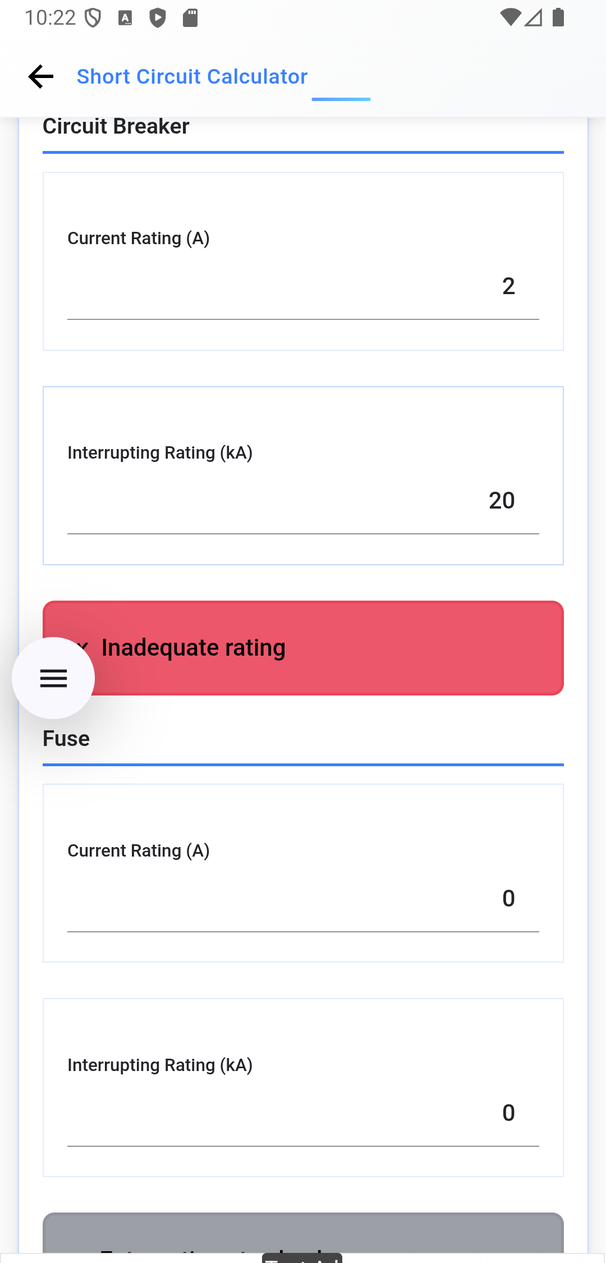
Task: Tap the cellular signal strength icon
Action: 534,17
